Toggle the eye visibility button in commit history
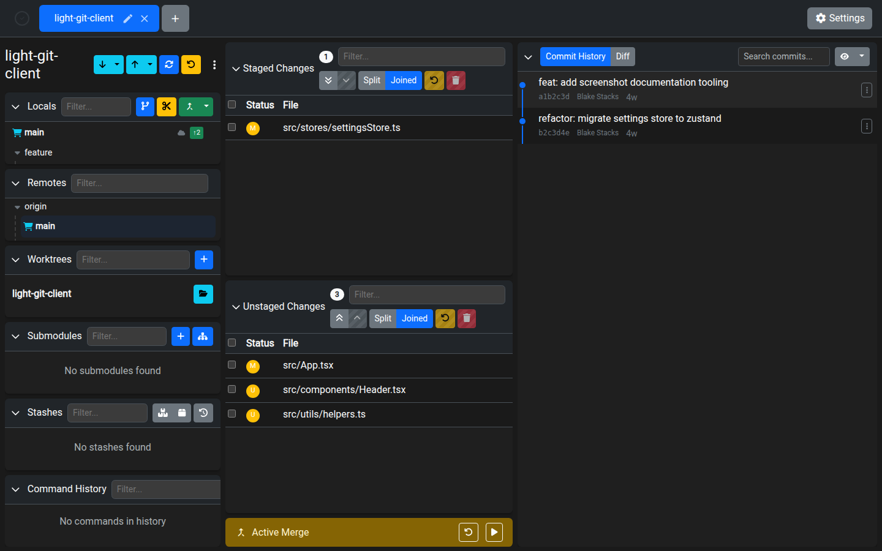The image size is (882, 551). point(845,56)
